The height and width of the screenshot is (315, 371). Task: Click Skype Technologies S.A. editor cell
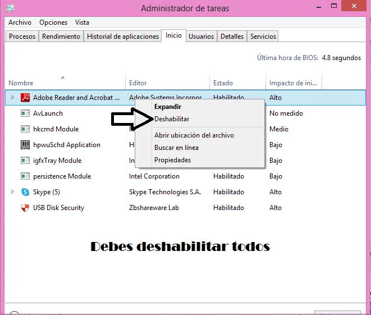164,192
